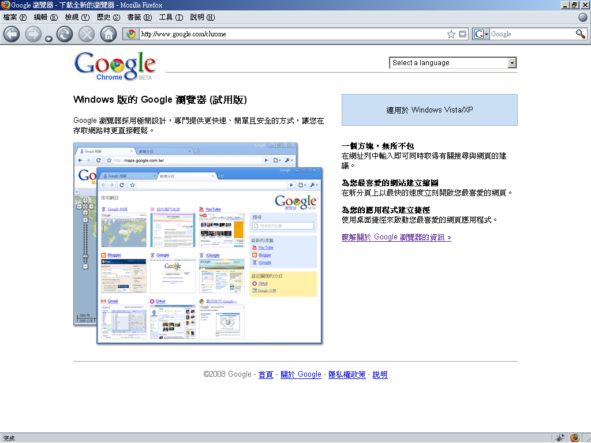The height and width of the screenshot is (443, 591).
Task: Open the back/forward history dropdown arrow
Action: tap(48, 39)
